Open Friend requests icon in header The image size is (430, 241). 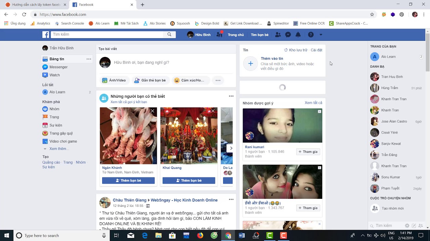coord(278,34)
